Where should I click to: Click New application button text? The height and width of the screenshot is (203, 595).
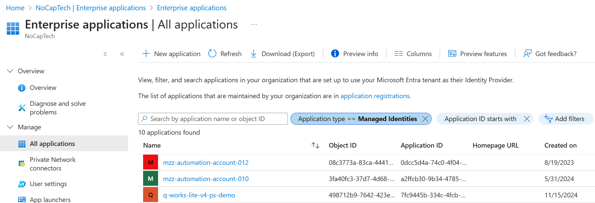click(x=177, y=54)
